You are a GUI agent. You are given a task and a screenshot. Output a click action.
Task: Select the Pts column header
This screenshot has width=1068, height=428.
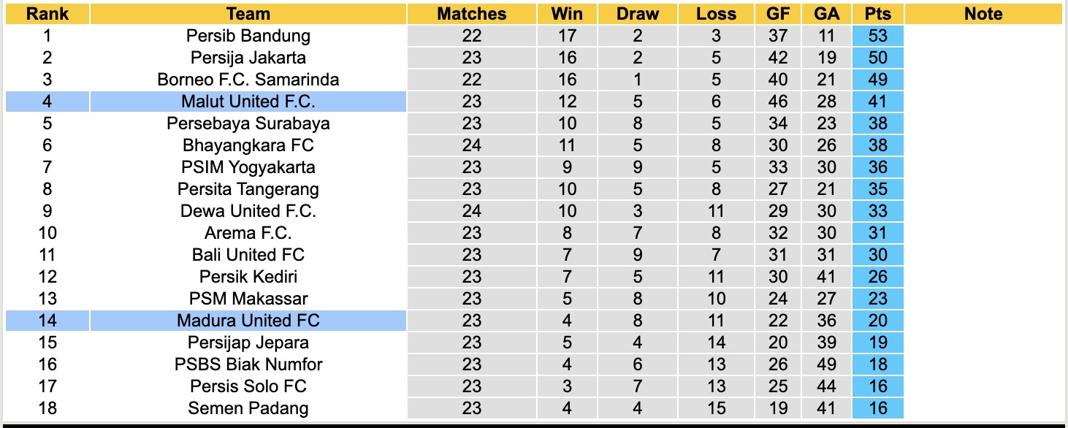pos(877,14)
